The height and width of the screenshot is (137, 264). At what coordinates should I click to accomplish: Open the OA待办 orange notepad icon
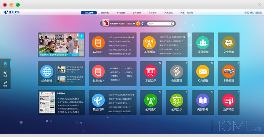pos(98,43)
